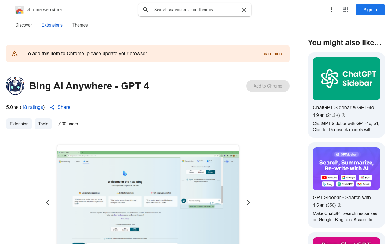Open the Bing extension screenshot preview
This screenshot has height=244, width=391.
(148, 195)
